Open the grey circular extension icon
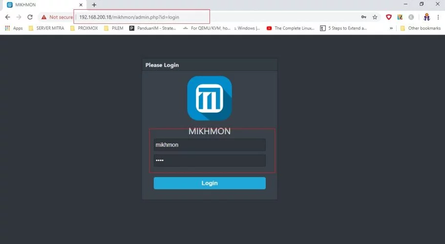Viewport: 445px width, 244px height. [x=411, y=17]
